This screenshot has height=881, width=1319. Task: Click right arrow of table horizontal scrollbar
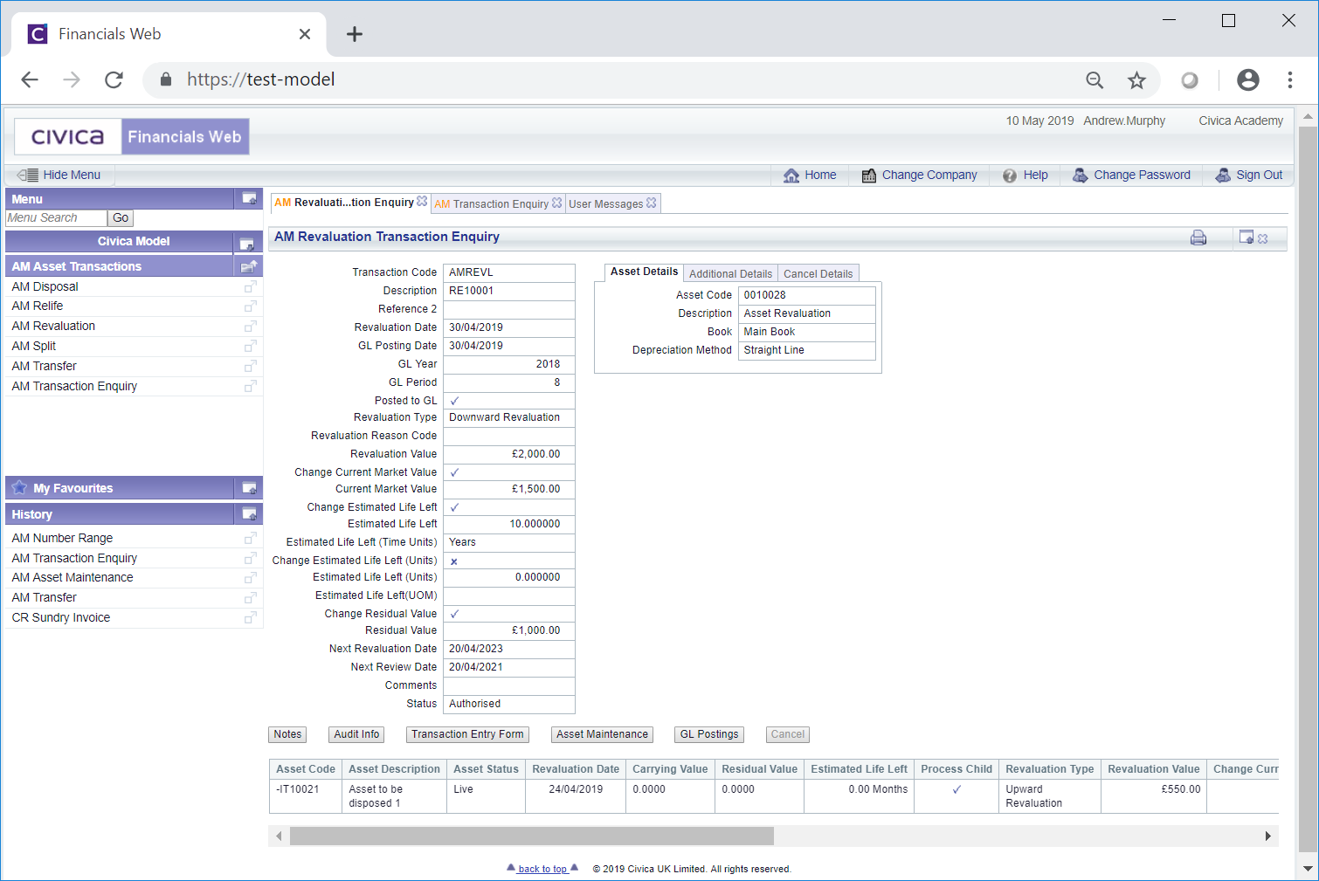[x=1267, y=836]
